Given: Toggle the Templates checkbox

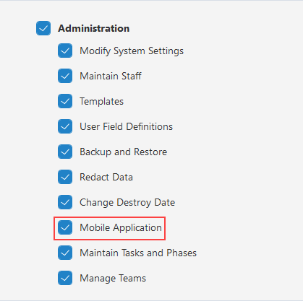Looking at the screenshot, I should (x=65, y=101).
